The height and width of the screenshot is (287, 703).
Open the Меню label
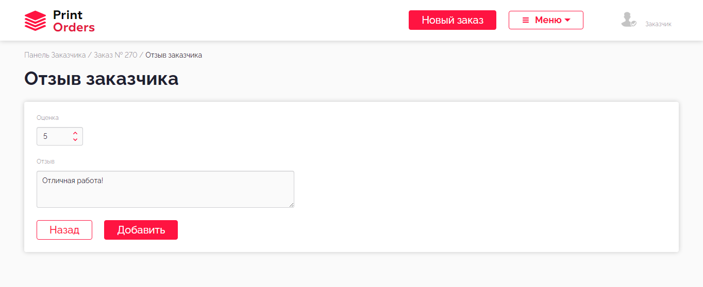click(x=548, y=20)
